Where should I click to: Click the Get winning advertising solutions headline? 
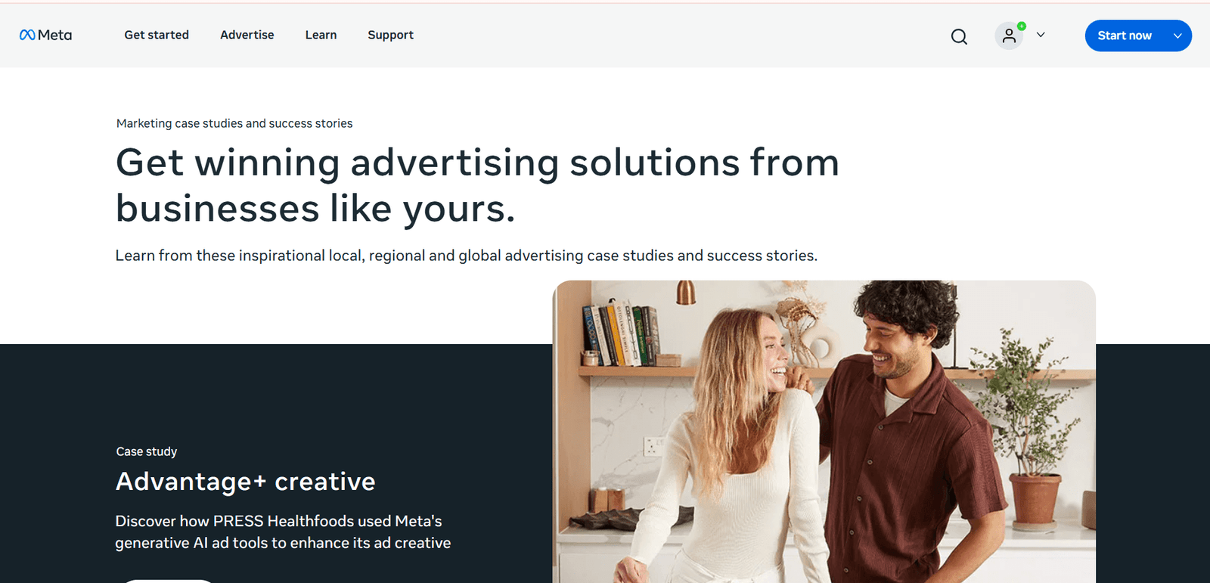pos(477,186)
